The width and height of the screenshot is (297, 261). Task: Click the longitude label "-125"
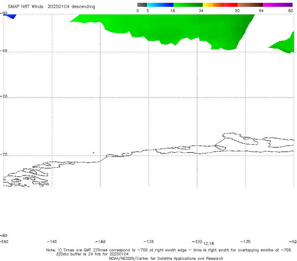pyautogui.click(x=246, y=241)
